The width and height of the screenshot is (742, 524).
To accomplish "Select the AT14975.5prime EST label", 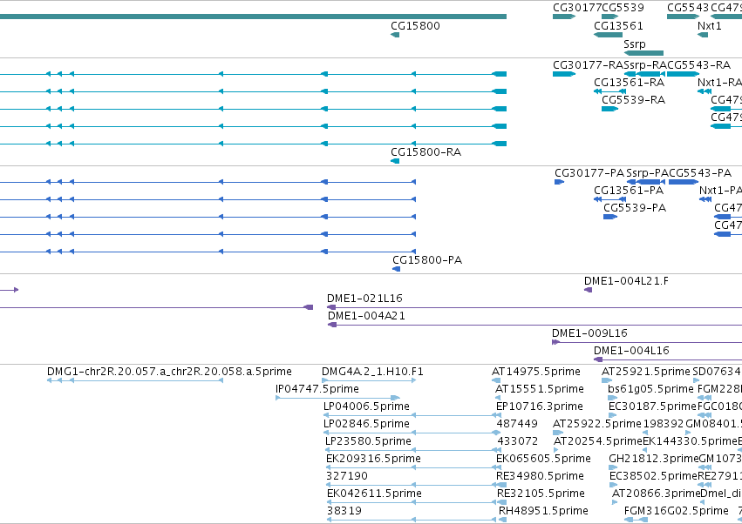I will [x=536, y=372].
